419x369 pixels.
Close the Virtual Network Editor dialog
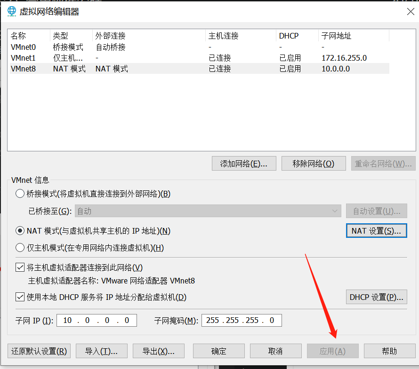[x=411, y=11]
